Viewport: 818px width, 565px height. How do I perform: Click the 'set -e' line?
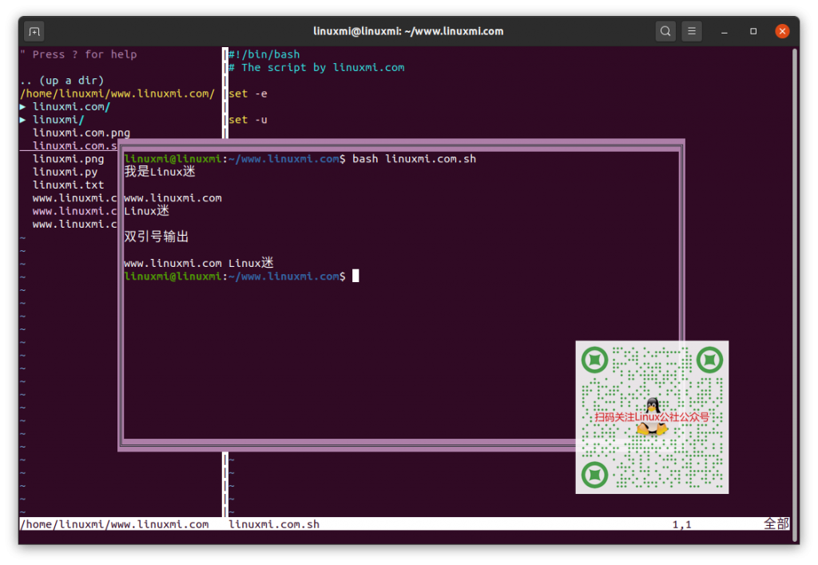click(x=248, y=94)
